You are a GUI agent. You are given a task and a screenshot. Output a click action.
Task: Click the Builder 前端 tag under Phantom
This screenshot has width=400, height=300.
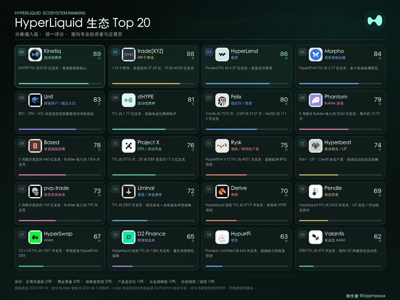pos(334,103)
